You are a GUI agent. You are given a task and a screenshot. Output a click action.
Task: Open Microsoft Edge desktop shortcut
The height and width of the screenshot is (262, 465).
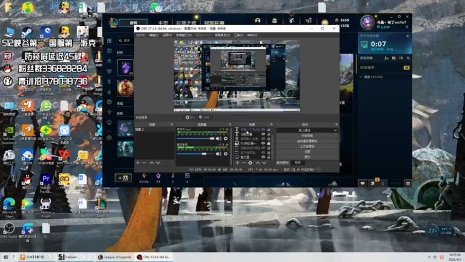click(9, 207)
